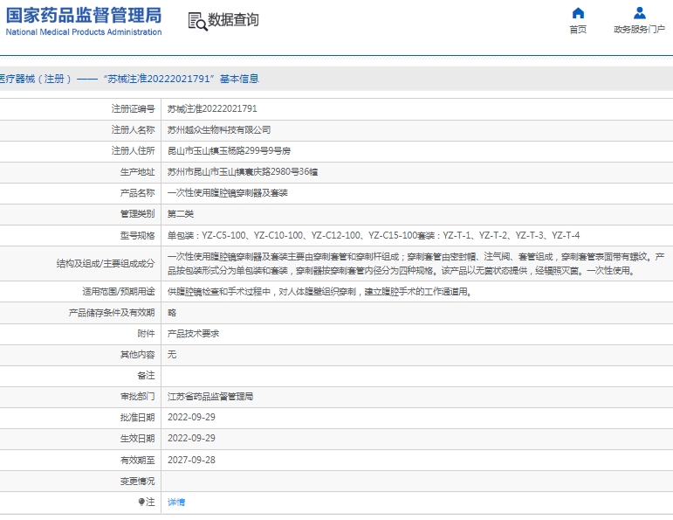Click the 生效日期 label
The width and height of the screenshot is (673, 520).
(137, 439)
